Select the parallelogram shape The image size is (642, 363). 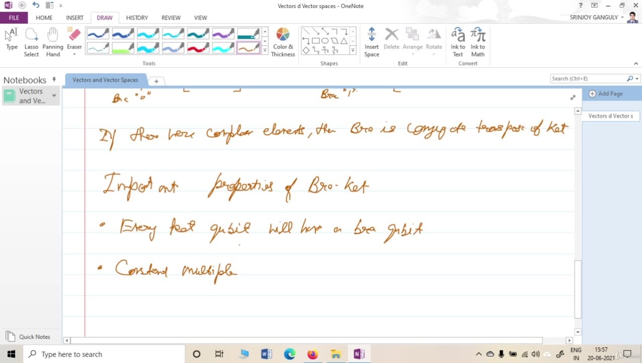click(x=335, y=41)
